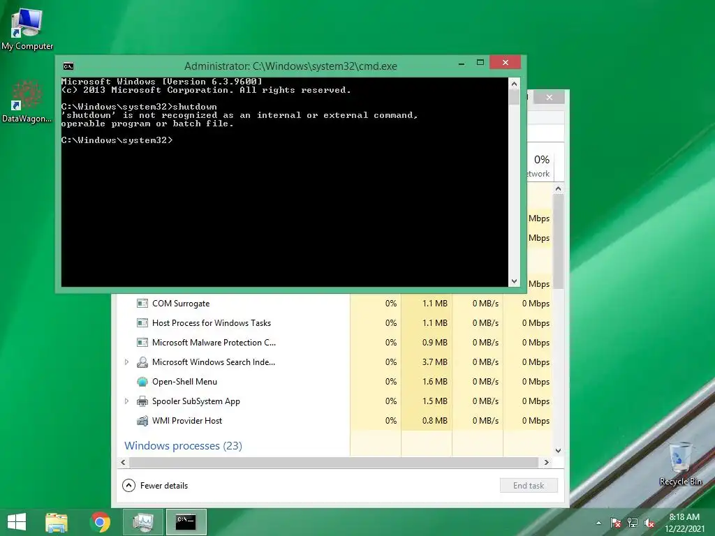Screen dimensions: 715x536
Task: Select the WMI Provider Host icon
Action: [x=142, y=421]
